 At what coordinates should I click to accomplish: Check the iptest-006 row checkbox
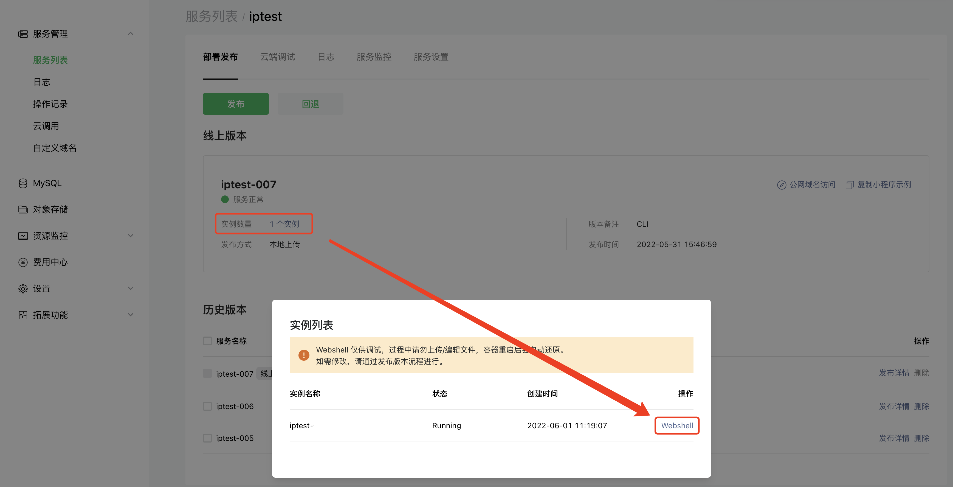pyautogui.click(x=207, y=406)
